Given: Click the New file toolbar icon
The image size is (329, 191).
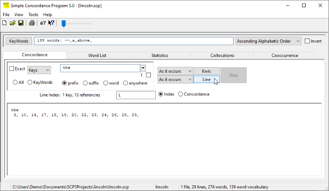Looking at the screenshot, I should (x=4, y=23).
